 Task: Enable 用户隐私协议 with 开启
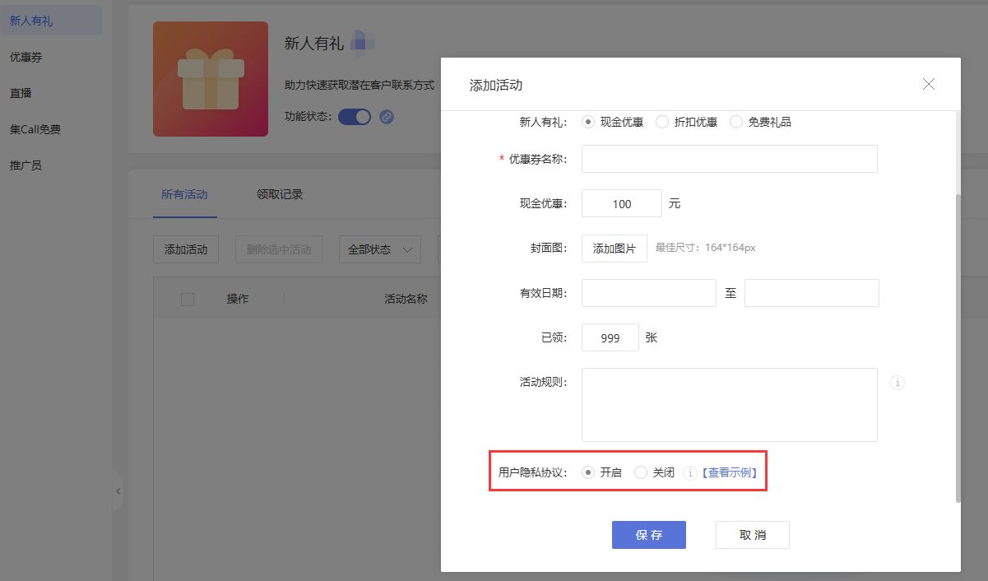pos(588,472)
